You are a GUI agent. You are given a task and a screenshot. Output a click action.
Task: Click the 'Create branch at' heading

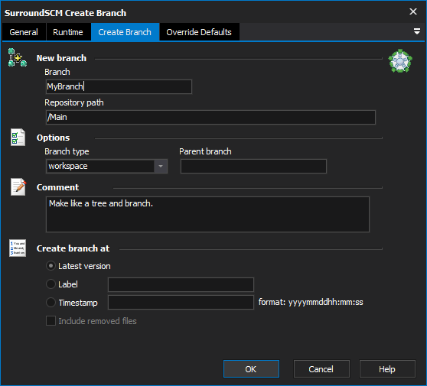pos(73,248)
